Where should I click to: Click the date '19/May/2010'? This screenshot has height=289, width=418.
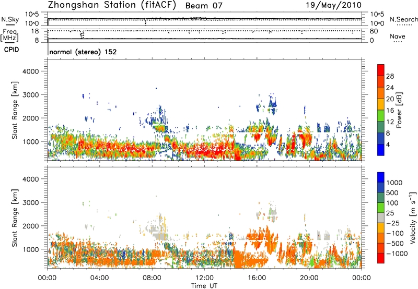pyautogui.click(x=333, y=5)
